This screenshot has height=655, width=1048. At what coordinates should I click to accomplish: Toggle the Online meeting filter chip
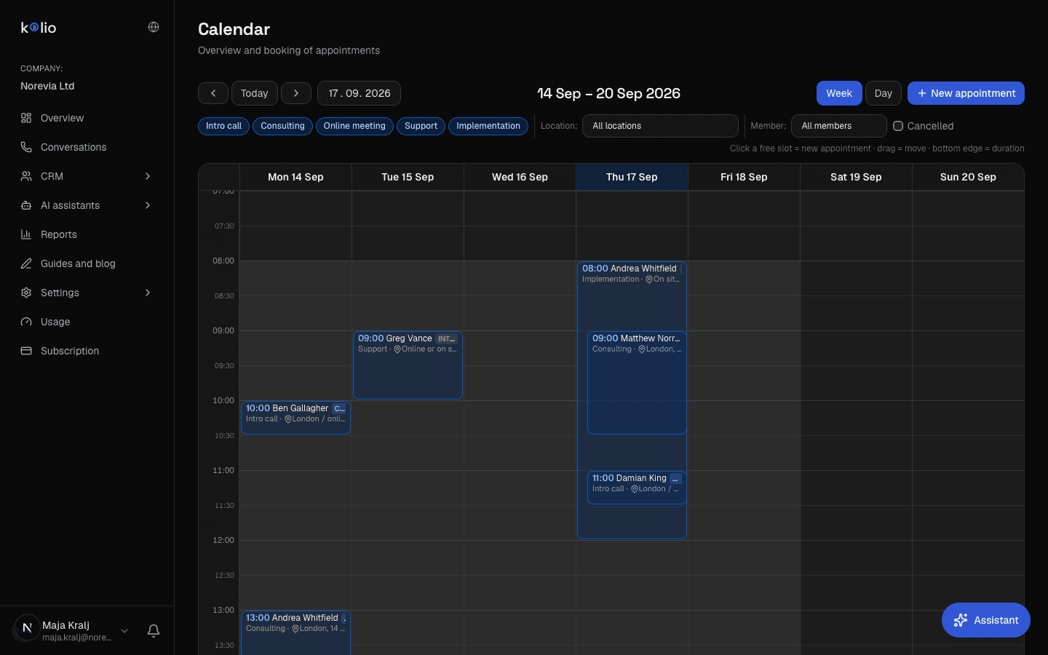click(x=354, y=126)
